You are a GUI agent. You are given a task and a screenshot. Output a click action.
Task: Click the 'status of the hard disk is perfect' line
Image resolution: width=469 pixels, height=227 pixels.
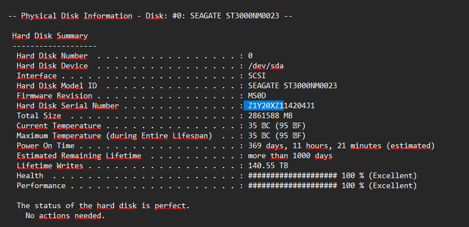103,205
